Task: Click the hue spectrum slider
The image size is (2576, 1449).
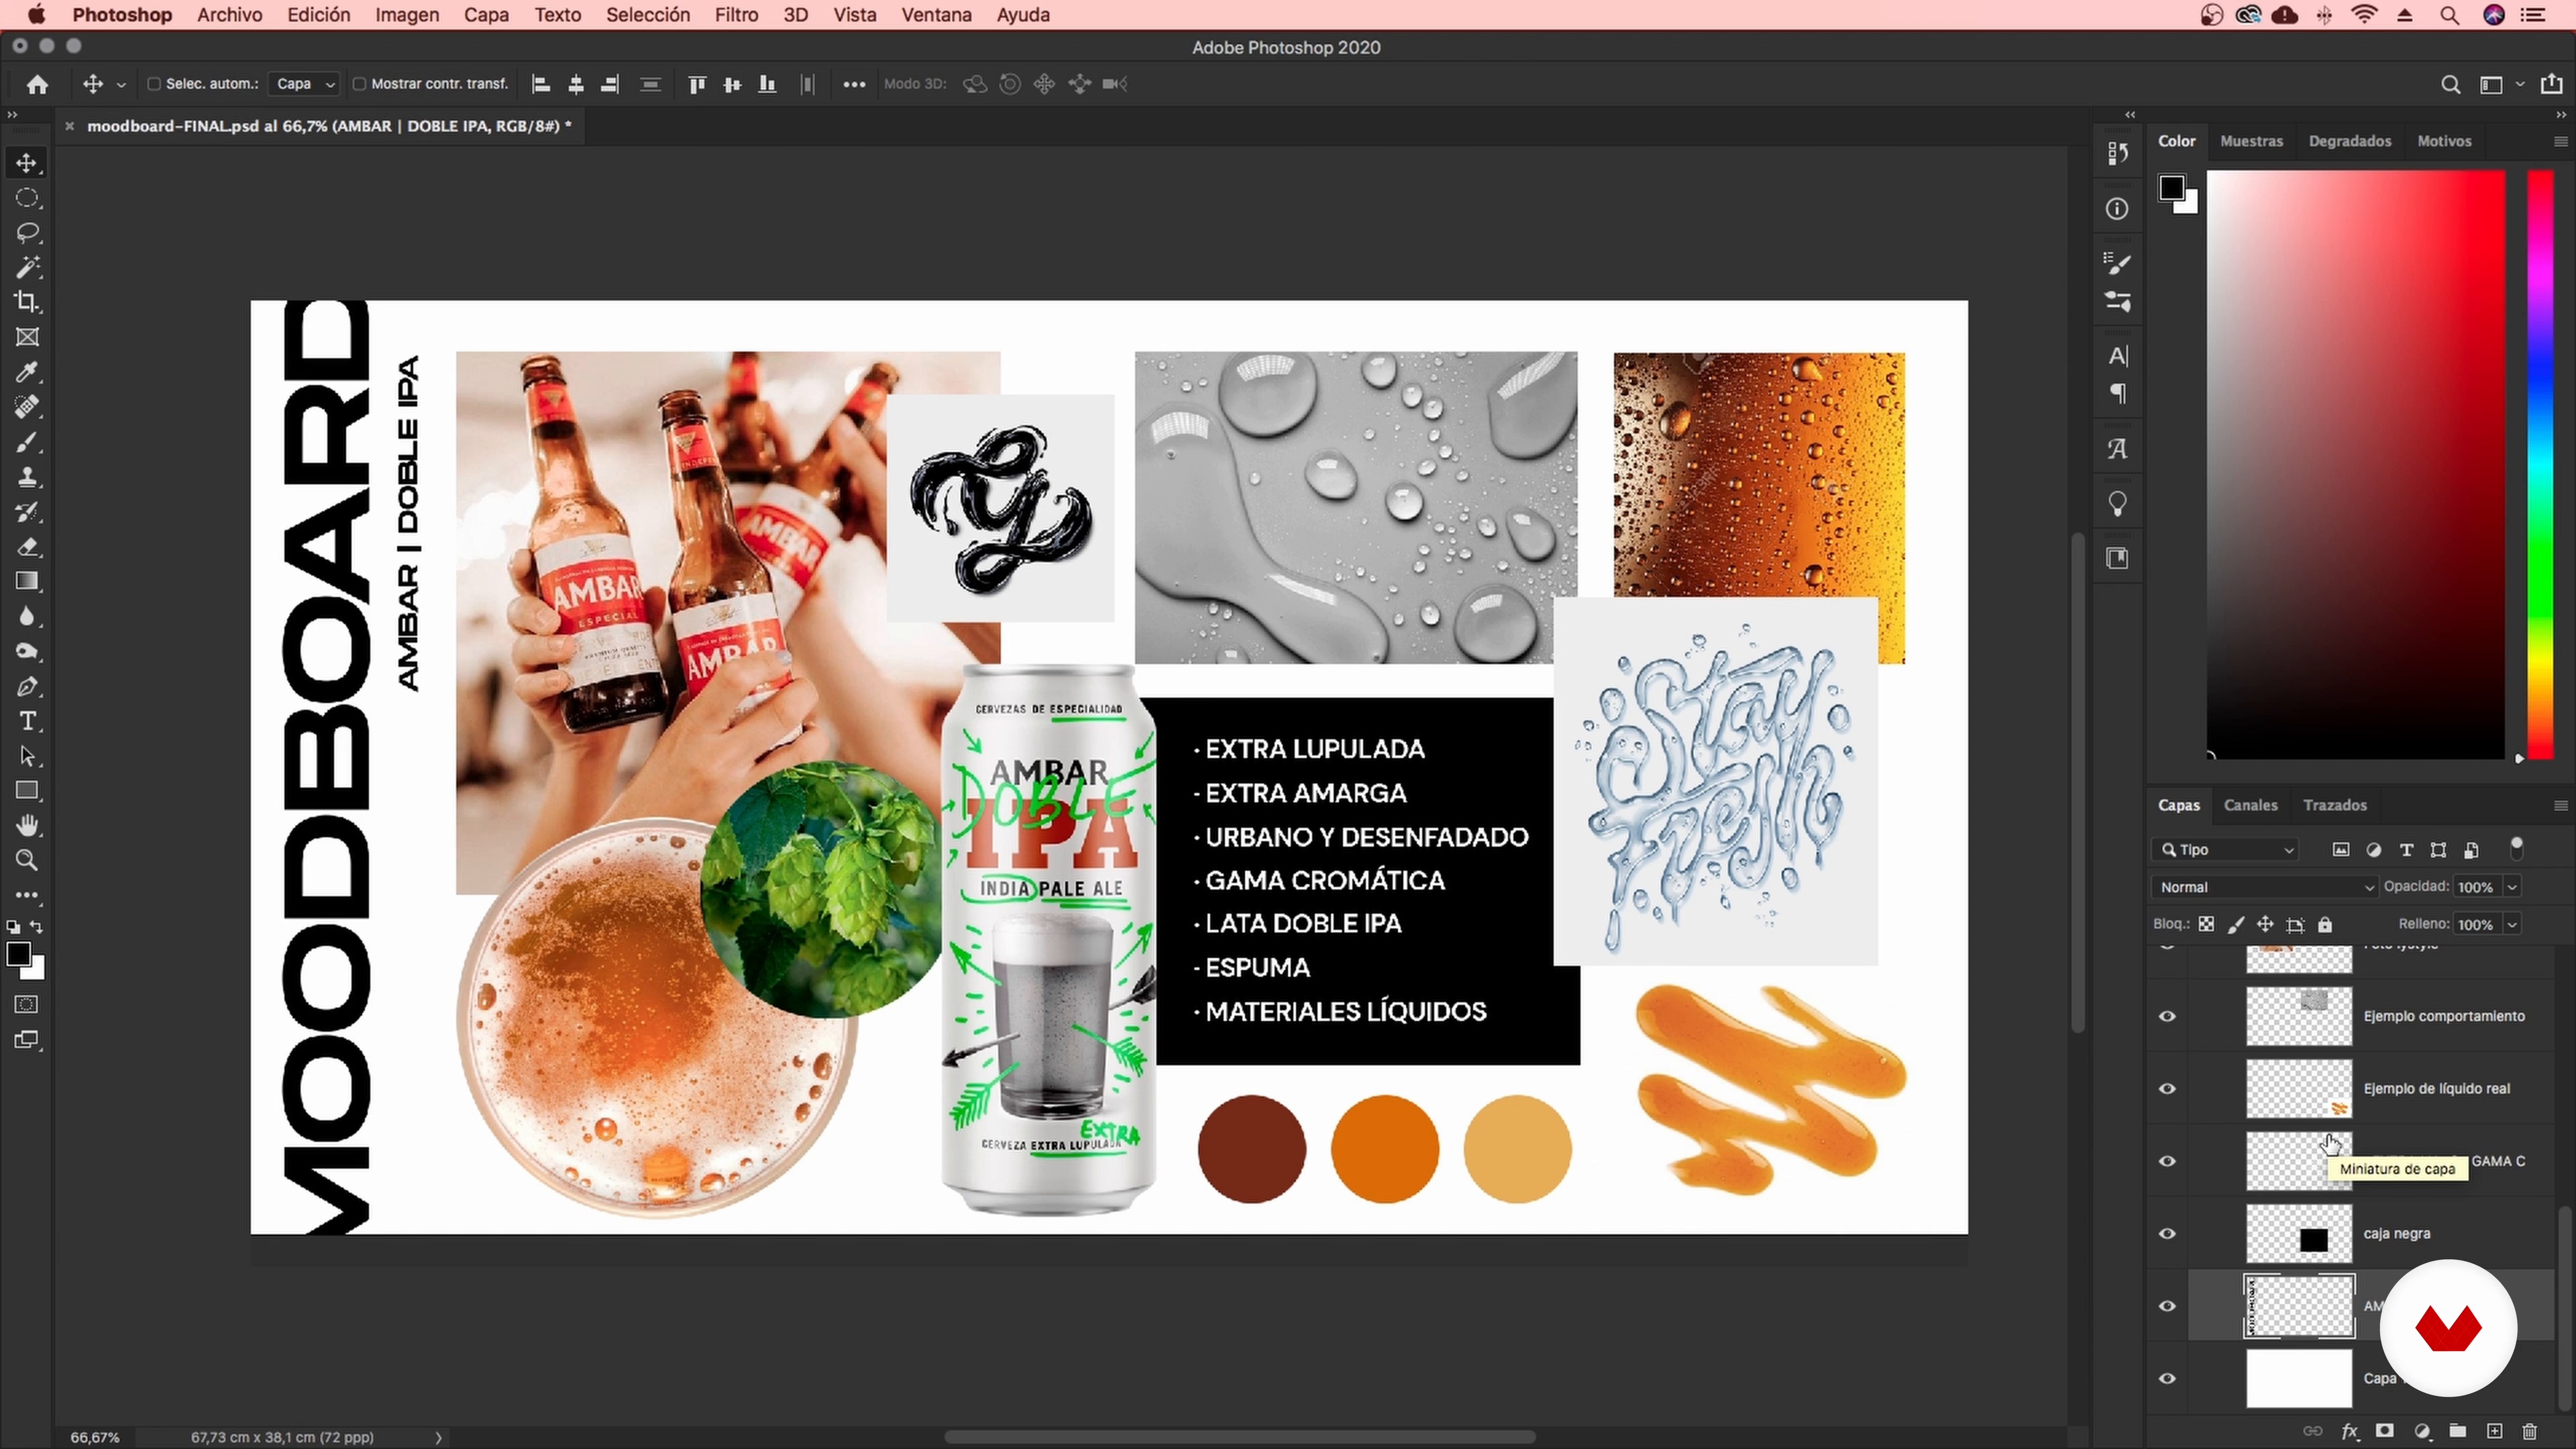Action: coord(2541,465)
